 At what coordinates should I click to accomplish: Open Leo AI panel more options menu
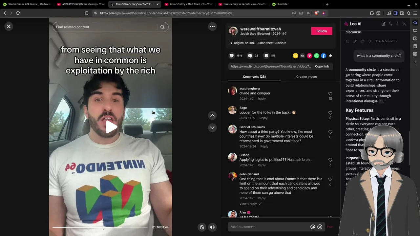(x=397, y=24)
